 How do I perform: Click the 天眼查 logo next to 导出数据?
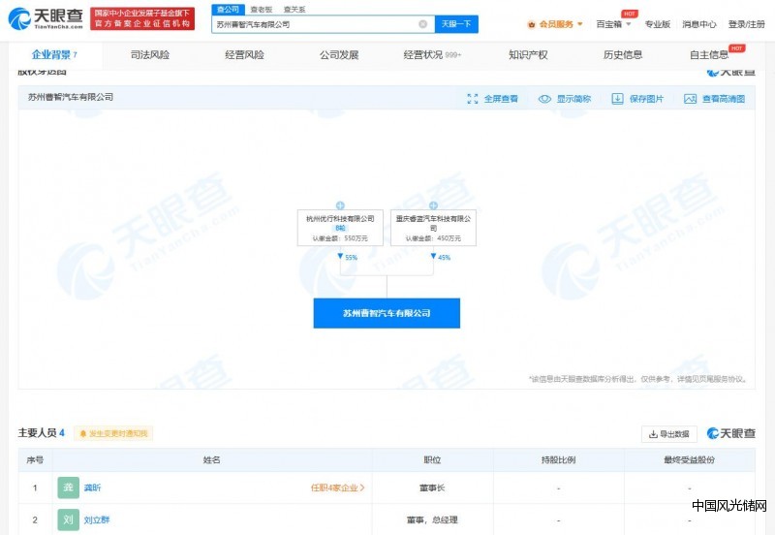tap(731, 433)
